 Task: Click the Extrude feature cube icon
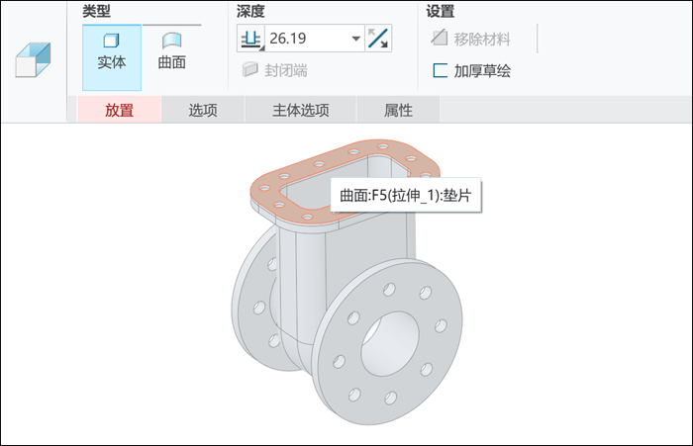[33, 60]
